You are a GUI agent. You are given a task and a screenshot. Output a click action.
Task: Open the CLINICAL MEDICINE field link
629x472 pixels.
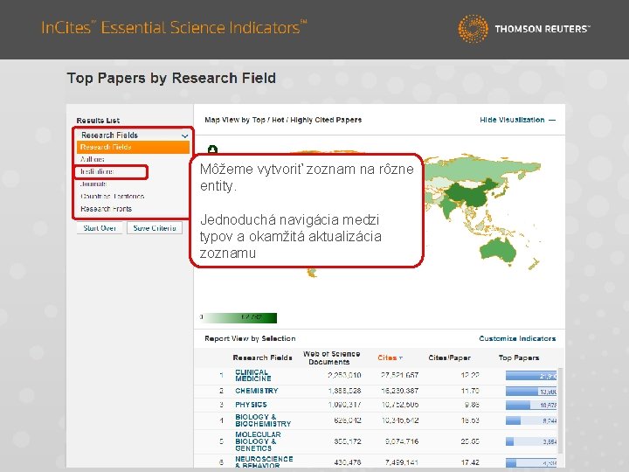[252, 375]
